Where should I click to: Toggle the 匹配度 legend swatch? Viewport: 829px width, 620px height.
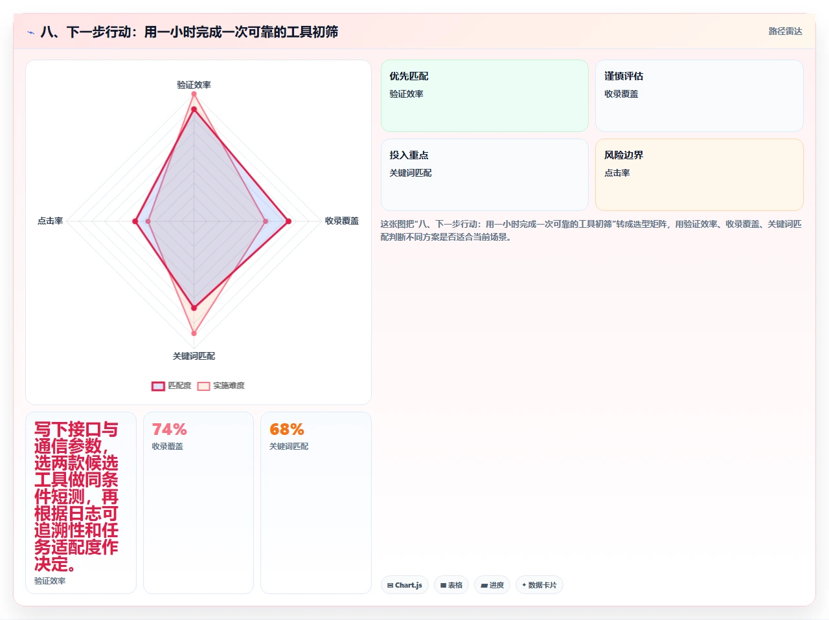click(x=158, y=386)
